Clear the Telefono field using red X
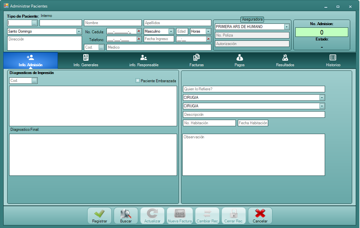 pyautogui.click(x=139, y=39)
